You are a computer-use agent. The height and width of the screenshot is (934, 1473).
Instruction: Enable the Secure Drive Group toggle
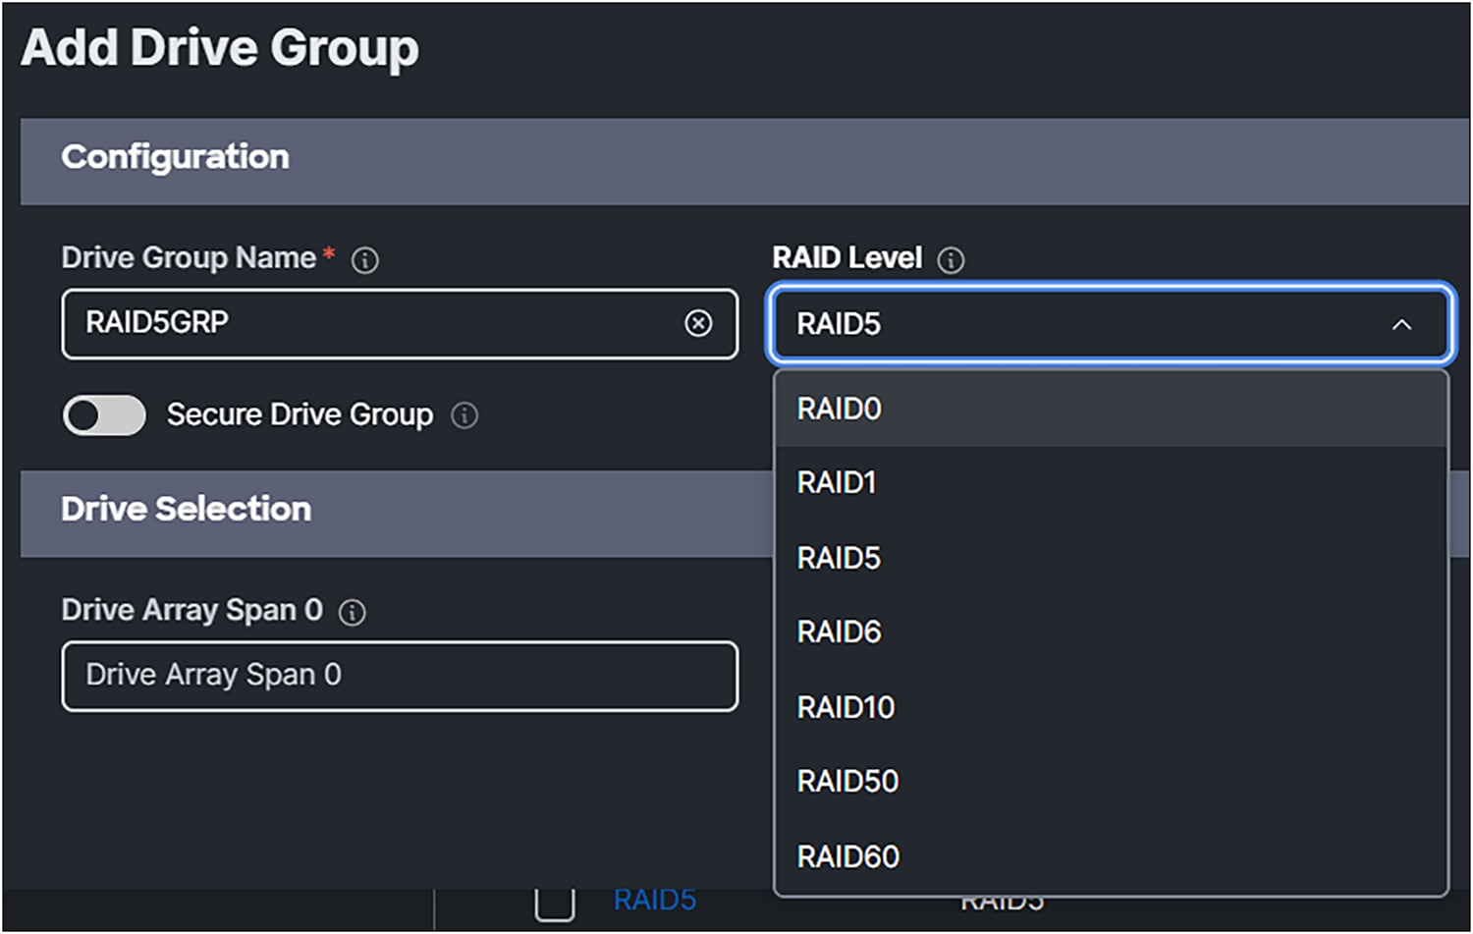click(x=103, y=415)
